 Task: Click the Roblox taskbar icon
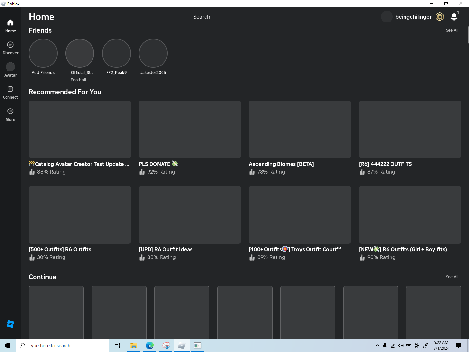(x=182, y=345)
